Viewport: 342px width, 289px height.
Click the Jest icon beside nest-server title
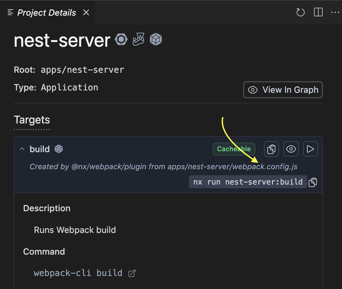tap(139, 39)
